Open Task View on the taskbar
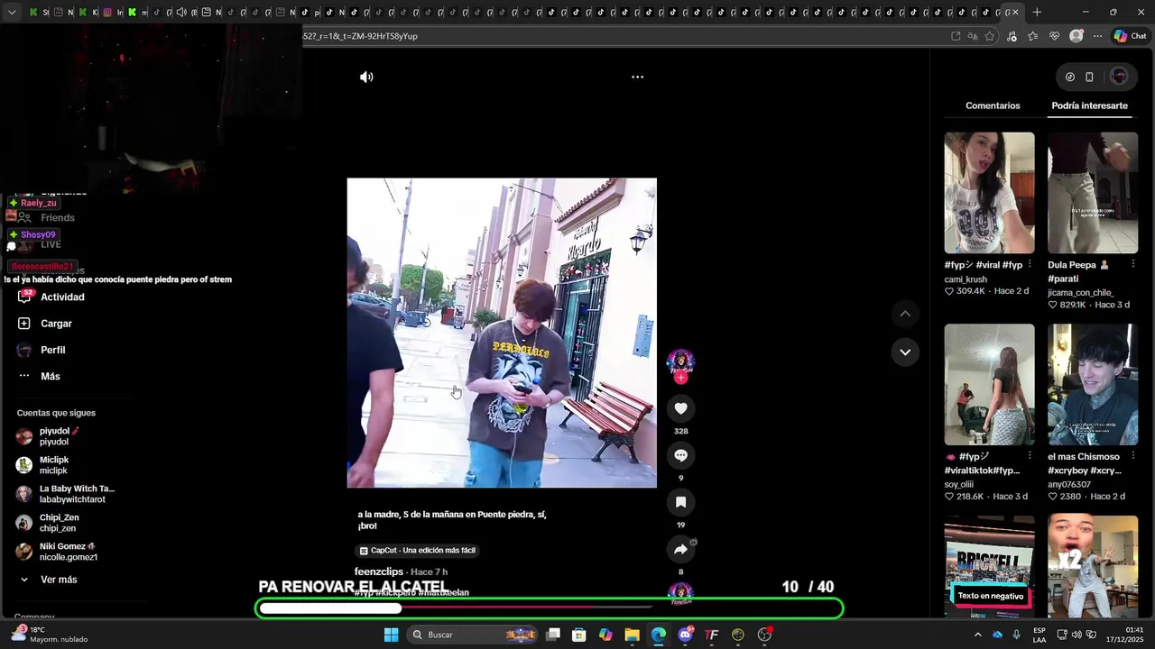1155x649 pixels. [553, 635]
